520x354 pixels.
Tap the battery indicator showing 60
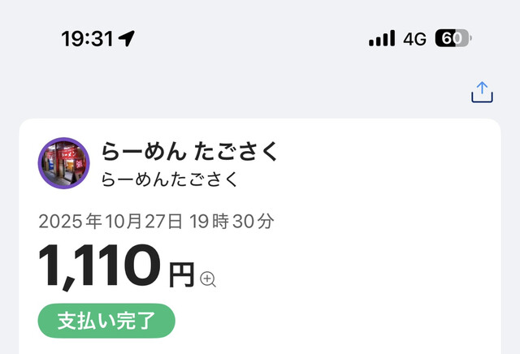[453, 38]
